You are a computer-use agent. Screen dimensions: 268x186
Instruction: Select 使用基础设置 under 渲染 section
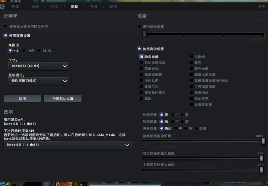click(139, 26)
